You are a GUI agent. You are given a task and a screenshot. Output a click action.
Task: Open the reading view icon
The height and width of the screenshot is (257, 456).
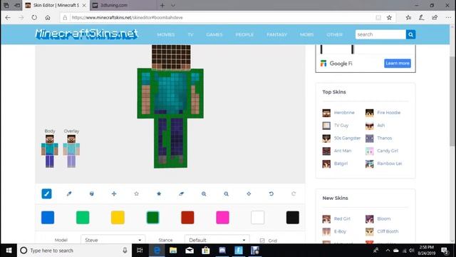[x=378, y=17]
